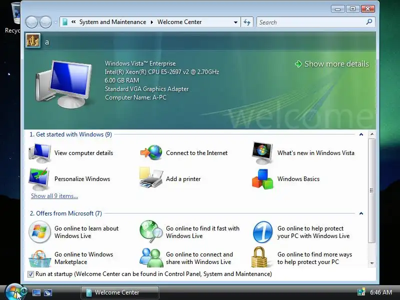Screen dimensions: 400x300
Task: Collapse the Offers from Microsoft section
Action: [x=361, y=213]
